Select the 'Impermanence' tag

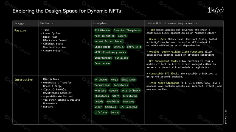[103, 58]
